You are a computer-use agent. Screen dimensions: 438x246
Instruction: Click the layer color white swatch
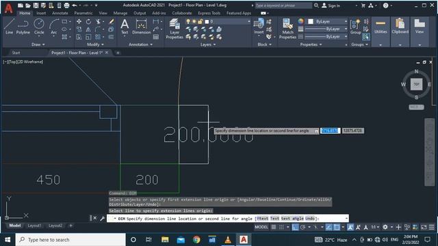(x=207, y=21)
